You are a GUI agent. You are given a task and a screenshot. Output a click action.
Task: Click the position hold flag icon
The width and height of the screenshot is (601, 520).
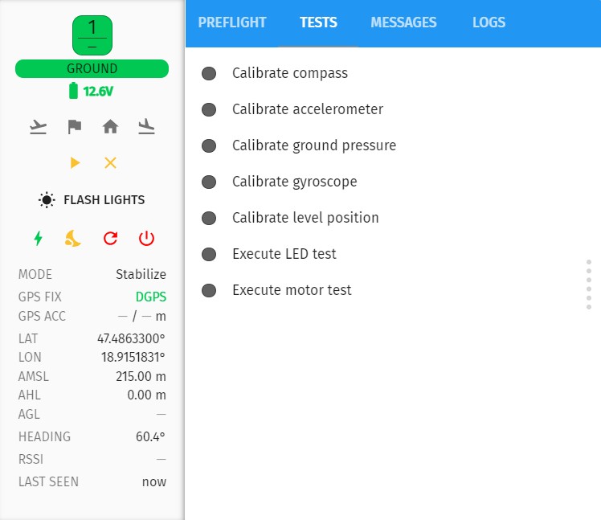click(x=75, y=126)
